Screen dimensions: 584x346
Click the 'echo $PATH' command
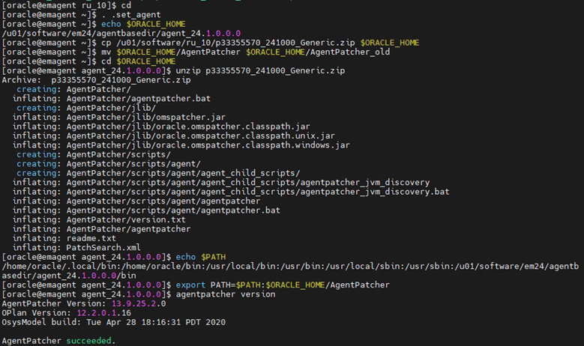[x=201, y=257]
